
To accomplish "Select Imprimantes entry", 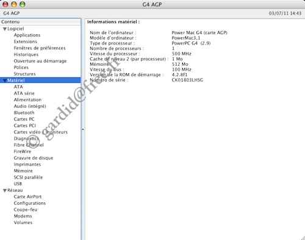I will pos(27,164).
